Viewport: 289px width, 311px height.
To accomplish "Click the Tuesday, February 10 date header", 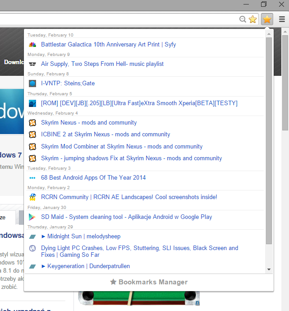I will click(x=50, y=35).
